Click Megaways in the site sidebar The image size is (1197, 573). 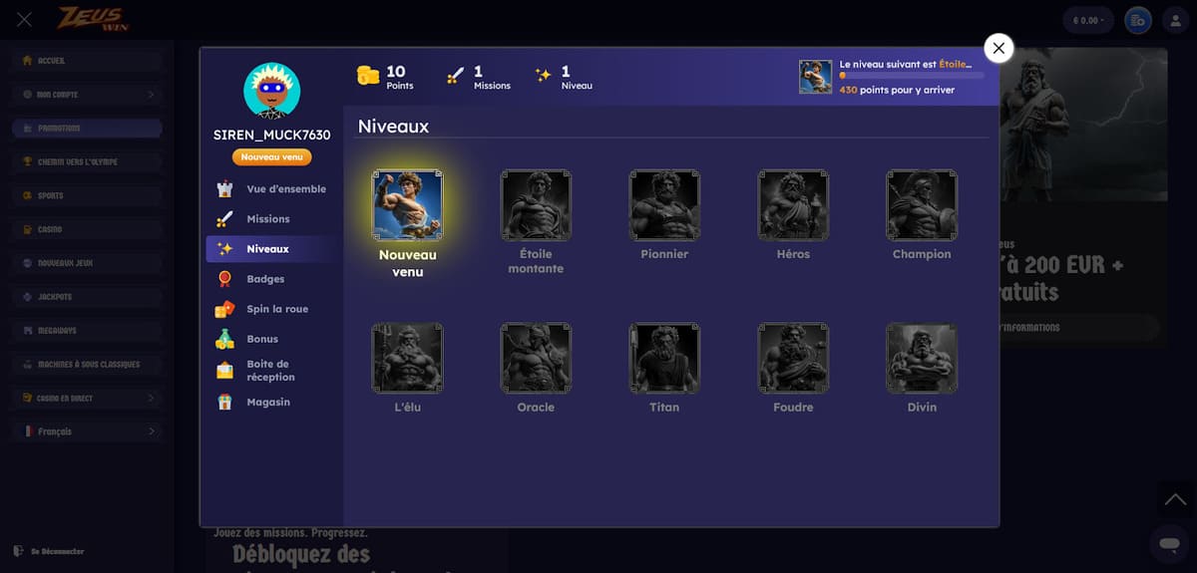[x=87, y=330]
